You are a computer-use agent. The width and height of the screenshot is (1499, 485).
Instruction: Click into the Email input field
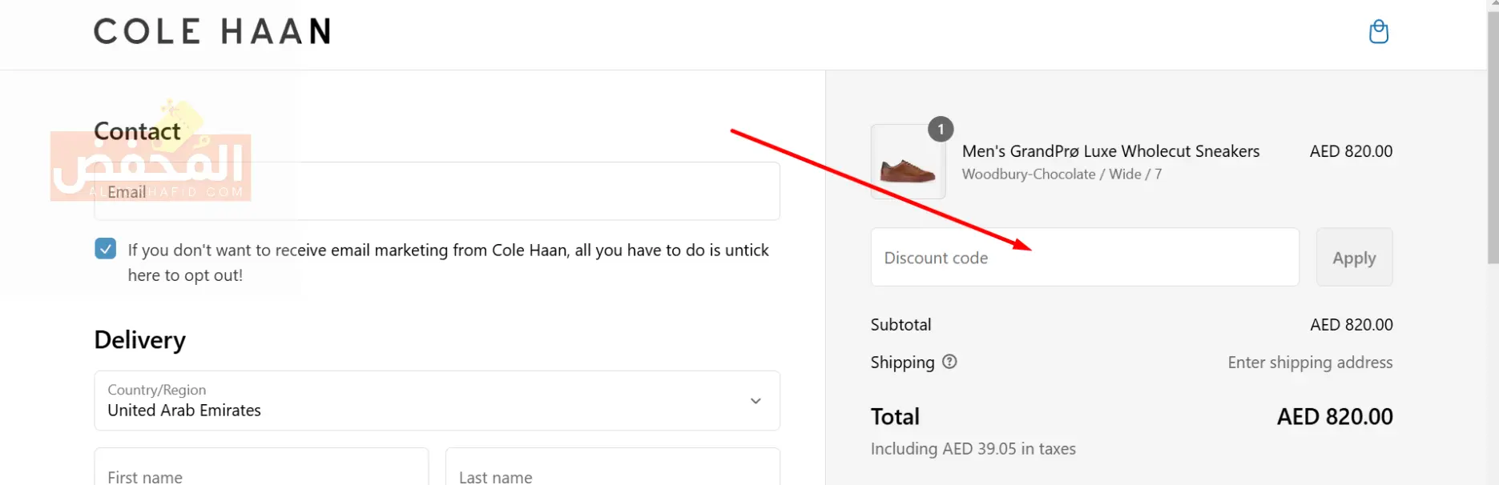437,191
